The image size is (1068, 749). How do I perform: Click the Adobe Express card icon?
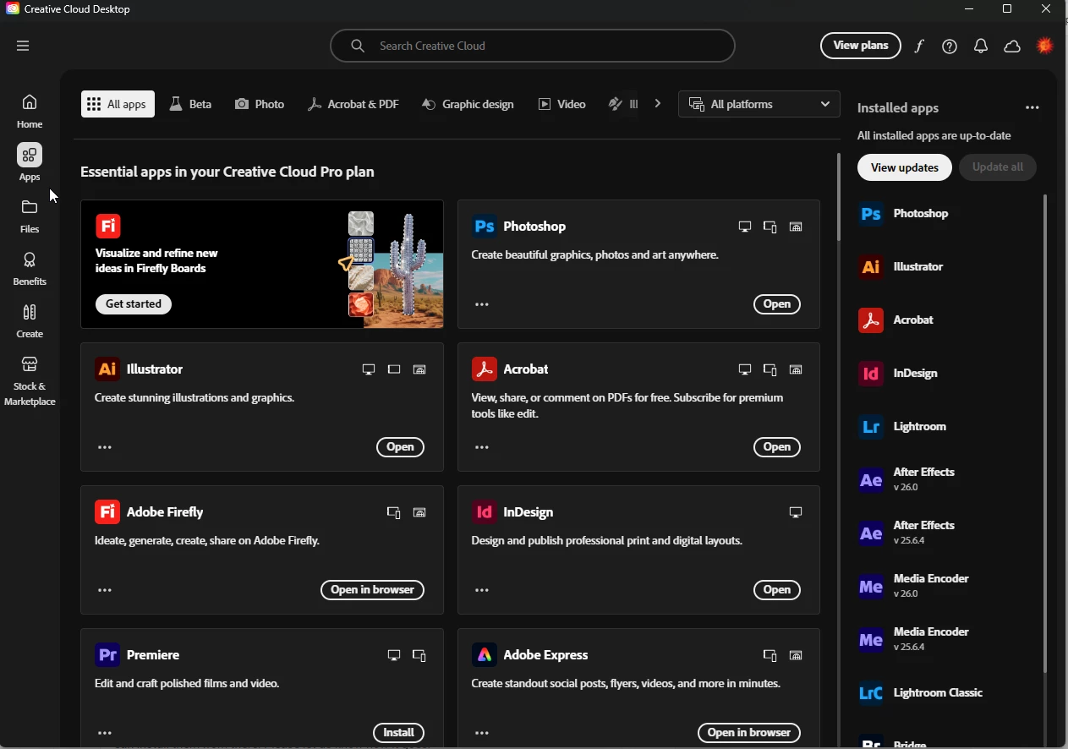pos(485,655)
